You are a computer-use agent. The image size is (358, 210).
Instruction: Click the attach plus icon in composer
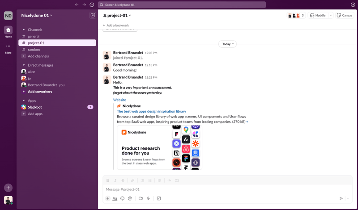click(x=108, y=198)
